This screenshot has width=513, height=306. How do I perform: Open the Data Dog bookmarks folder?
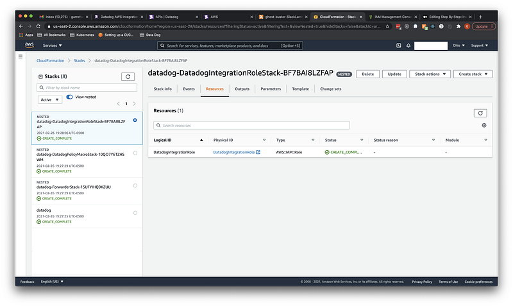(150, 35)
